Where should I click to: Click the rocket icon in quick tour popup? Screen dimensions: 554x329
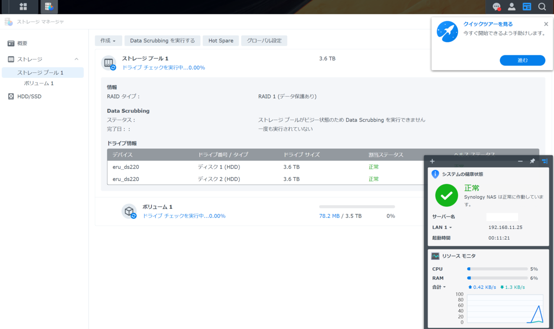pos(447,31)
